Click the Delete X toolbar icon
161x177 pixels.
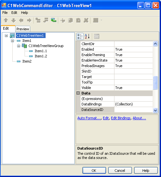pos(86,21)
